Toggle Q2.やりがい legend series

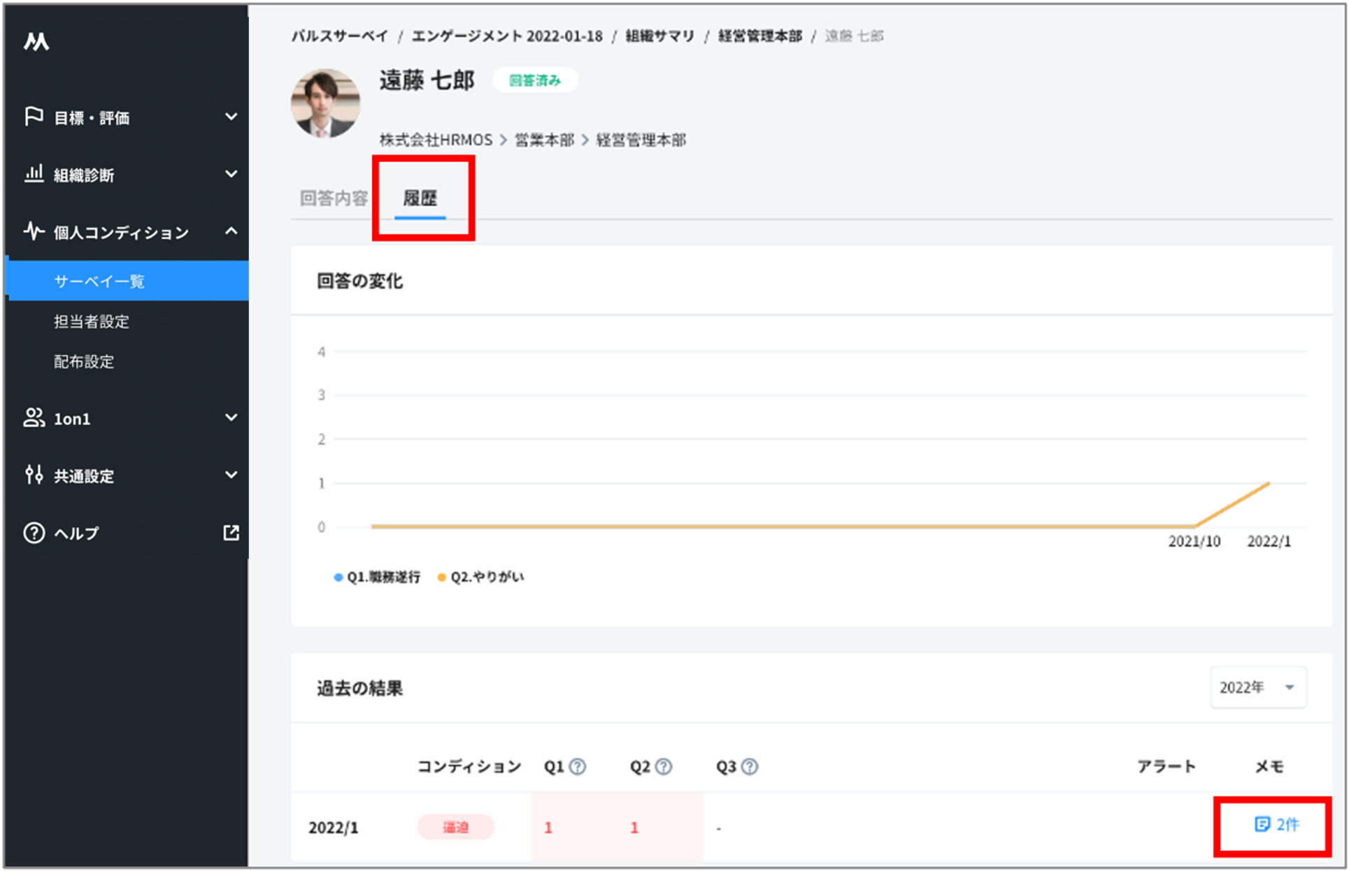pyautogui.click(x=481, y=577)
